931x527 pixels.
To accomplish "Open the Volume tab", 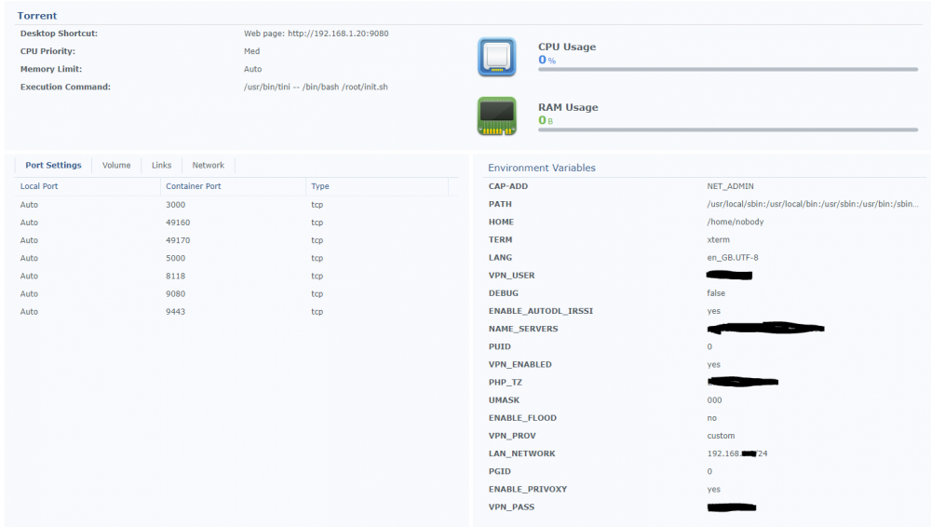I will [x=116, y=165].
